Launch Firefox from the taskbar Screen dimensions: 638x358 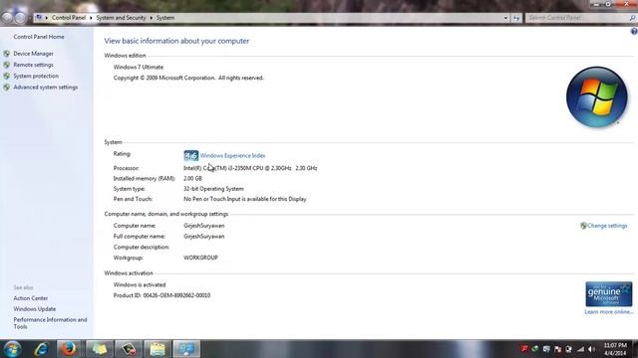[x=69, y=349]
